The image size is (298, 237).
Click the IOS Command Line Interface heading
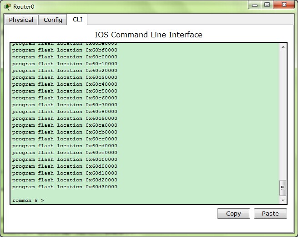148,35
